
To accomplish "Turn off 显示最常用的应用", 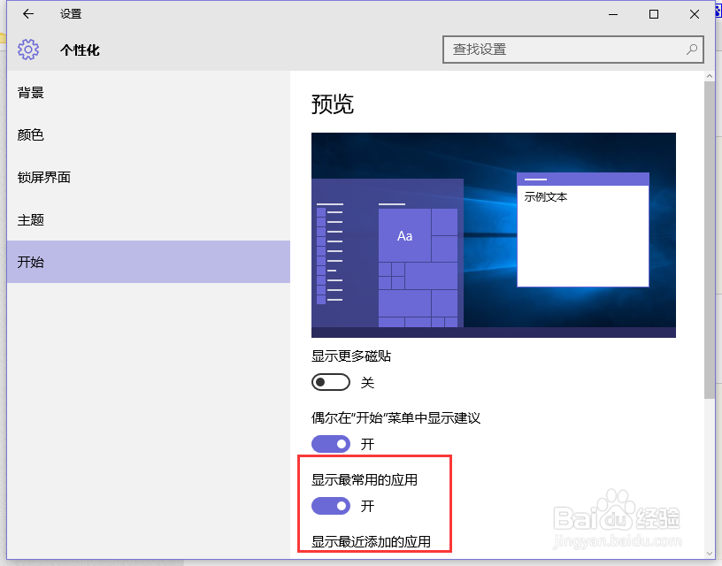I will 331,506.
